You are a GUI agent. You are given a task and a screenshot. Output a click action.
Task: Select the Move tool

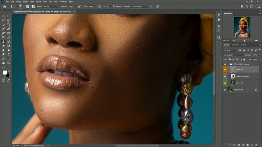coord(3,16)
